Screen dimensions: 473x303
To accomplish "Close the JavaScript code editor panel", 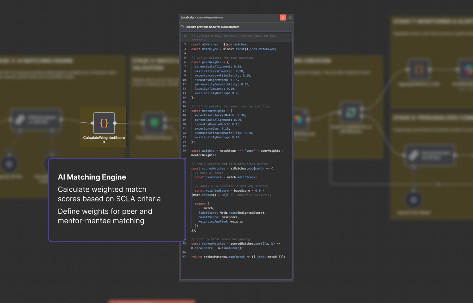I will [x=290, y=17].
